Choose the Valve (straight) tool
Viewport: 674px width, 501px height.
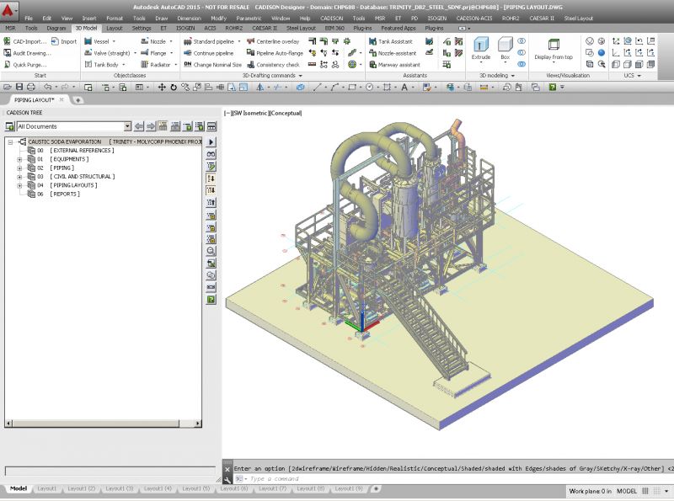[x=108, y=53]
